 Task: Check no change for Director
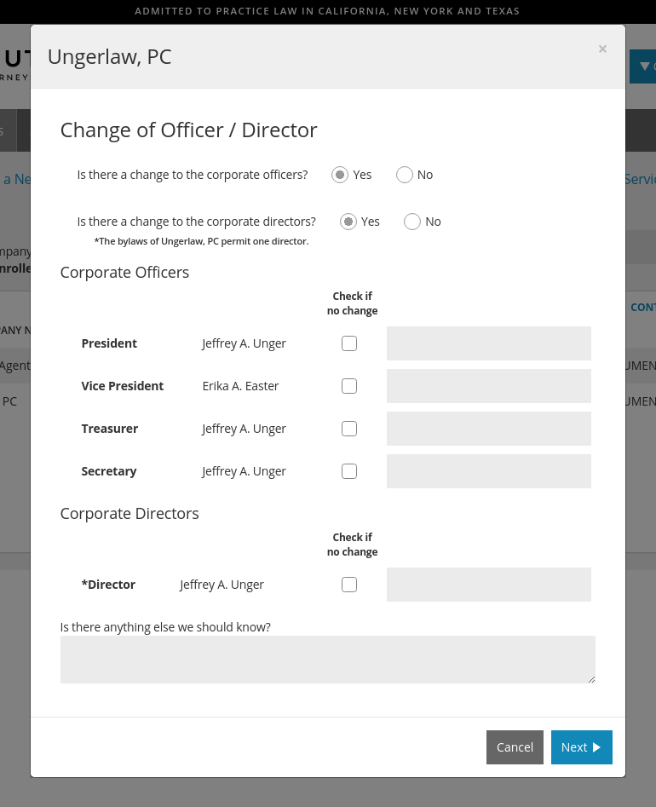(x=349, y=585)
